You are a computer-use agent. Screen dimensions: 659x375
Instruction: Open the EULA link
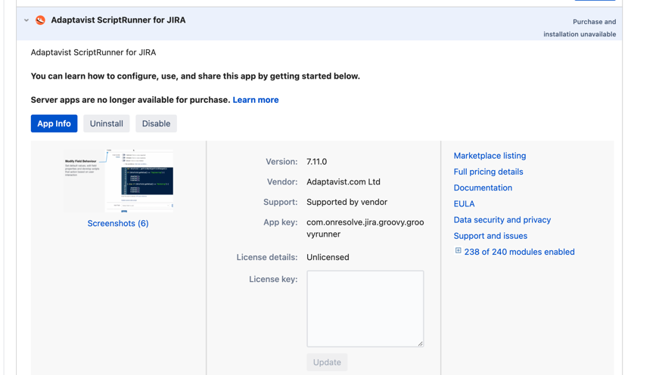coord(464,203)
